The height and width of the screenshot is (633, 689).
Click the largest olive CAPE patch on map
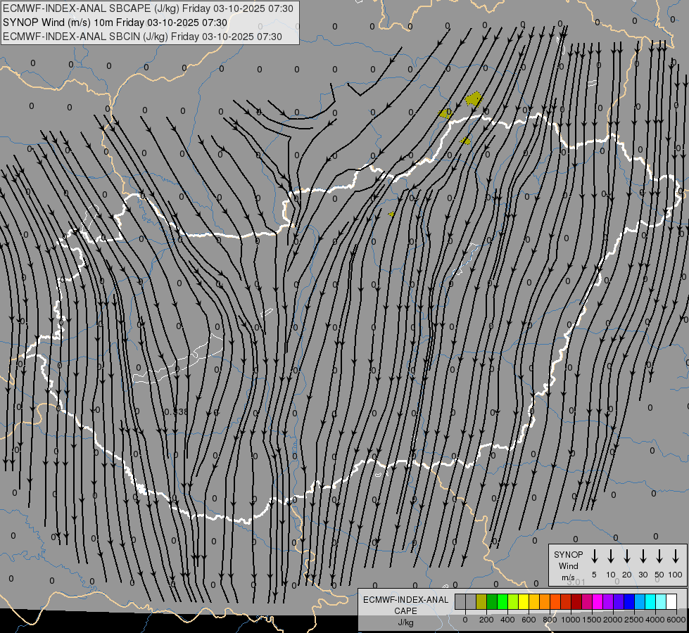(474, 98)
